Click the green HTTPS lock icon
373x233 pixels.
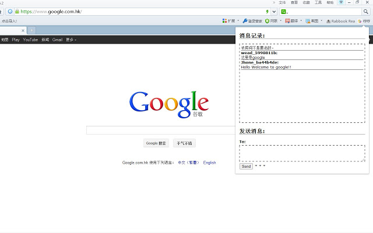pyautogui.click(x=17, y=11)
